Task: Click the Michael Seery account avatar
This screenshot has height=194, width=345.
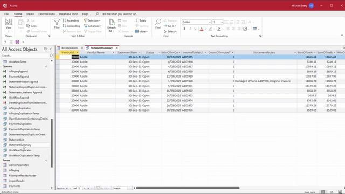Action: tap(312, 6)
